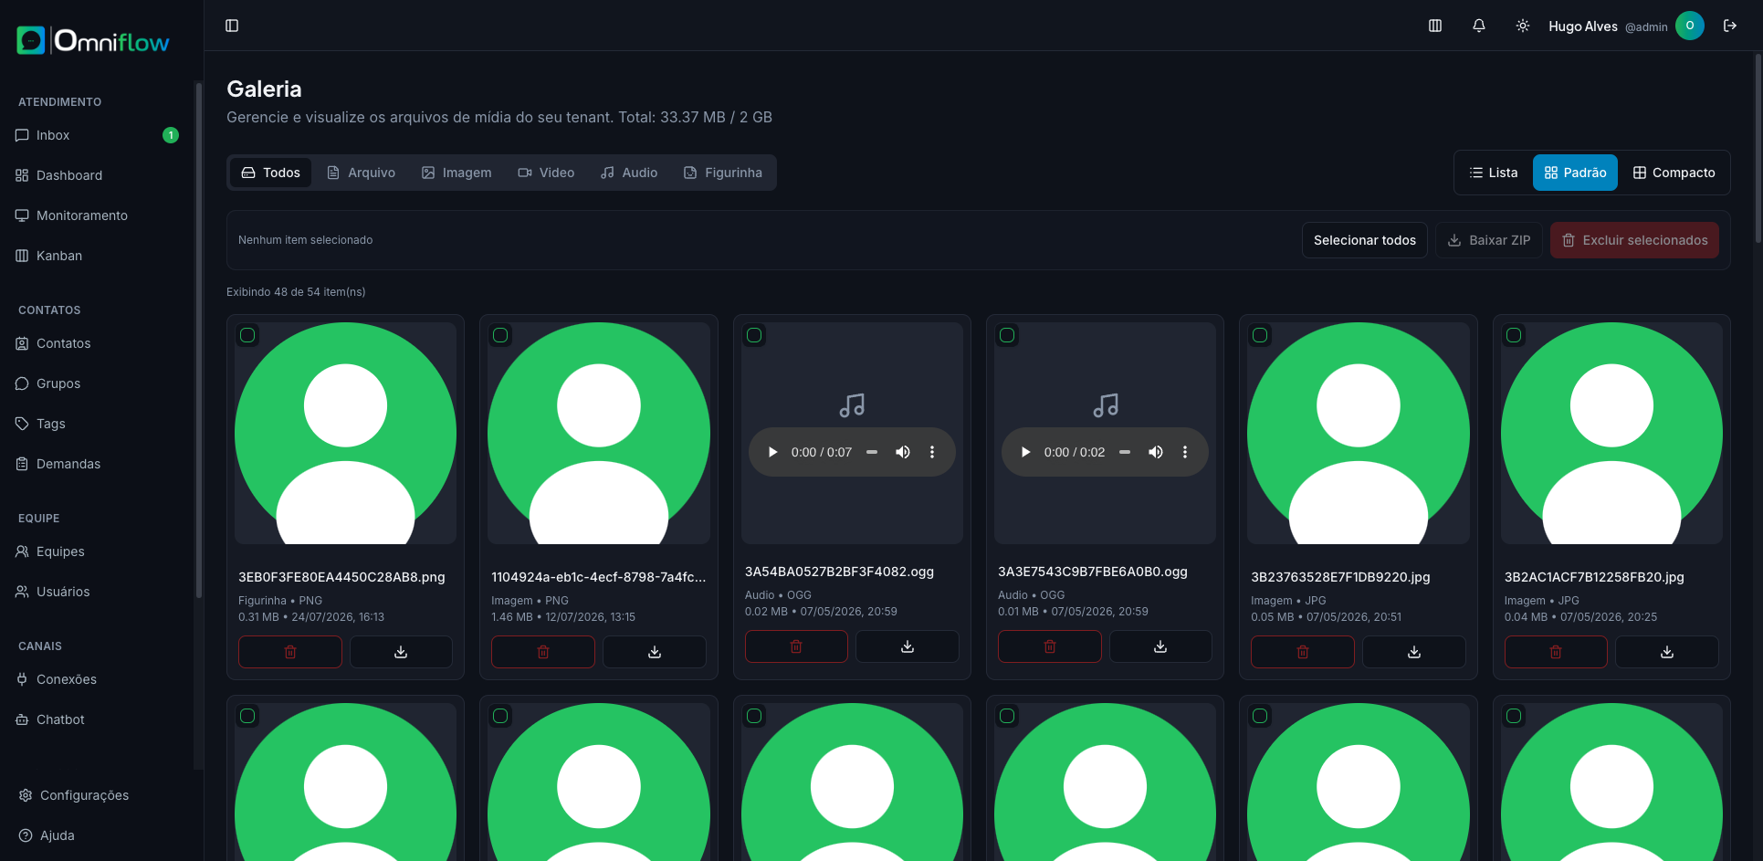Viewport: 1763px width, 861px height.
Task: Delete the 1104924a-eb1c PNG image
Action: [x=543, y=652]
